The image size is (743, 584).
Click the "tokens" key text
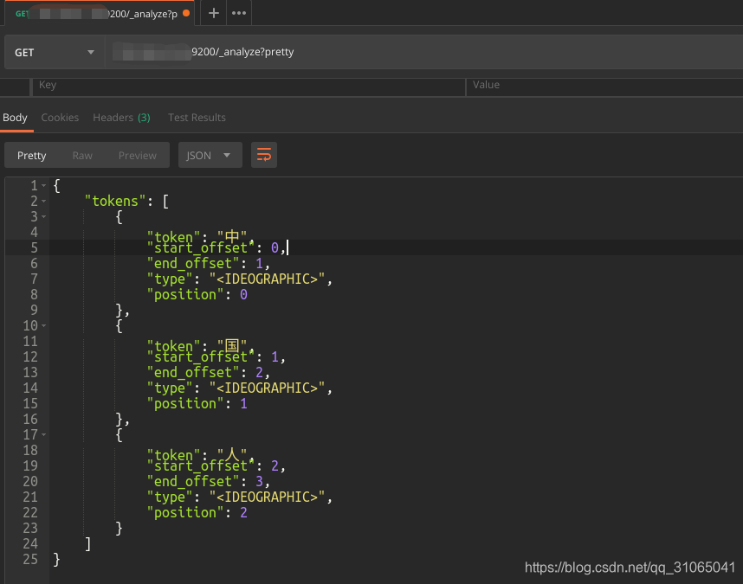coord(115,201)
